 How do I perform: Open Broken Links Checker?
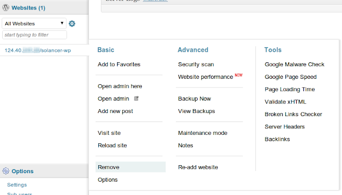point(293,115)
